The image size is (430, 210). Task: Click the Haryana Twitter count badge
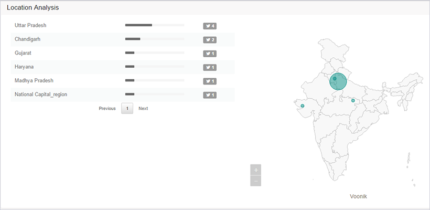click(210, 67)
